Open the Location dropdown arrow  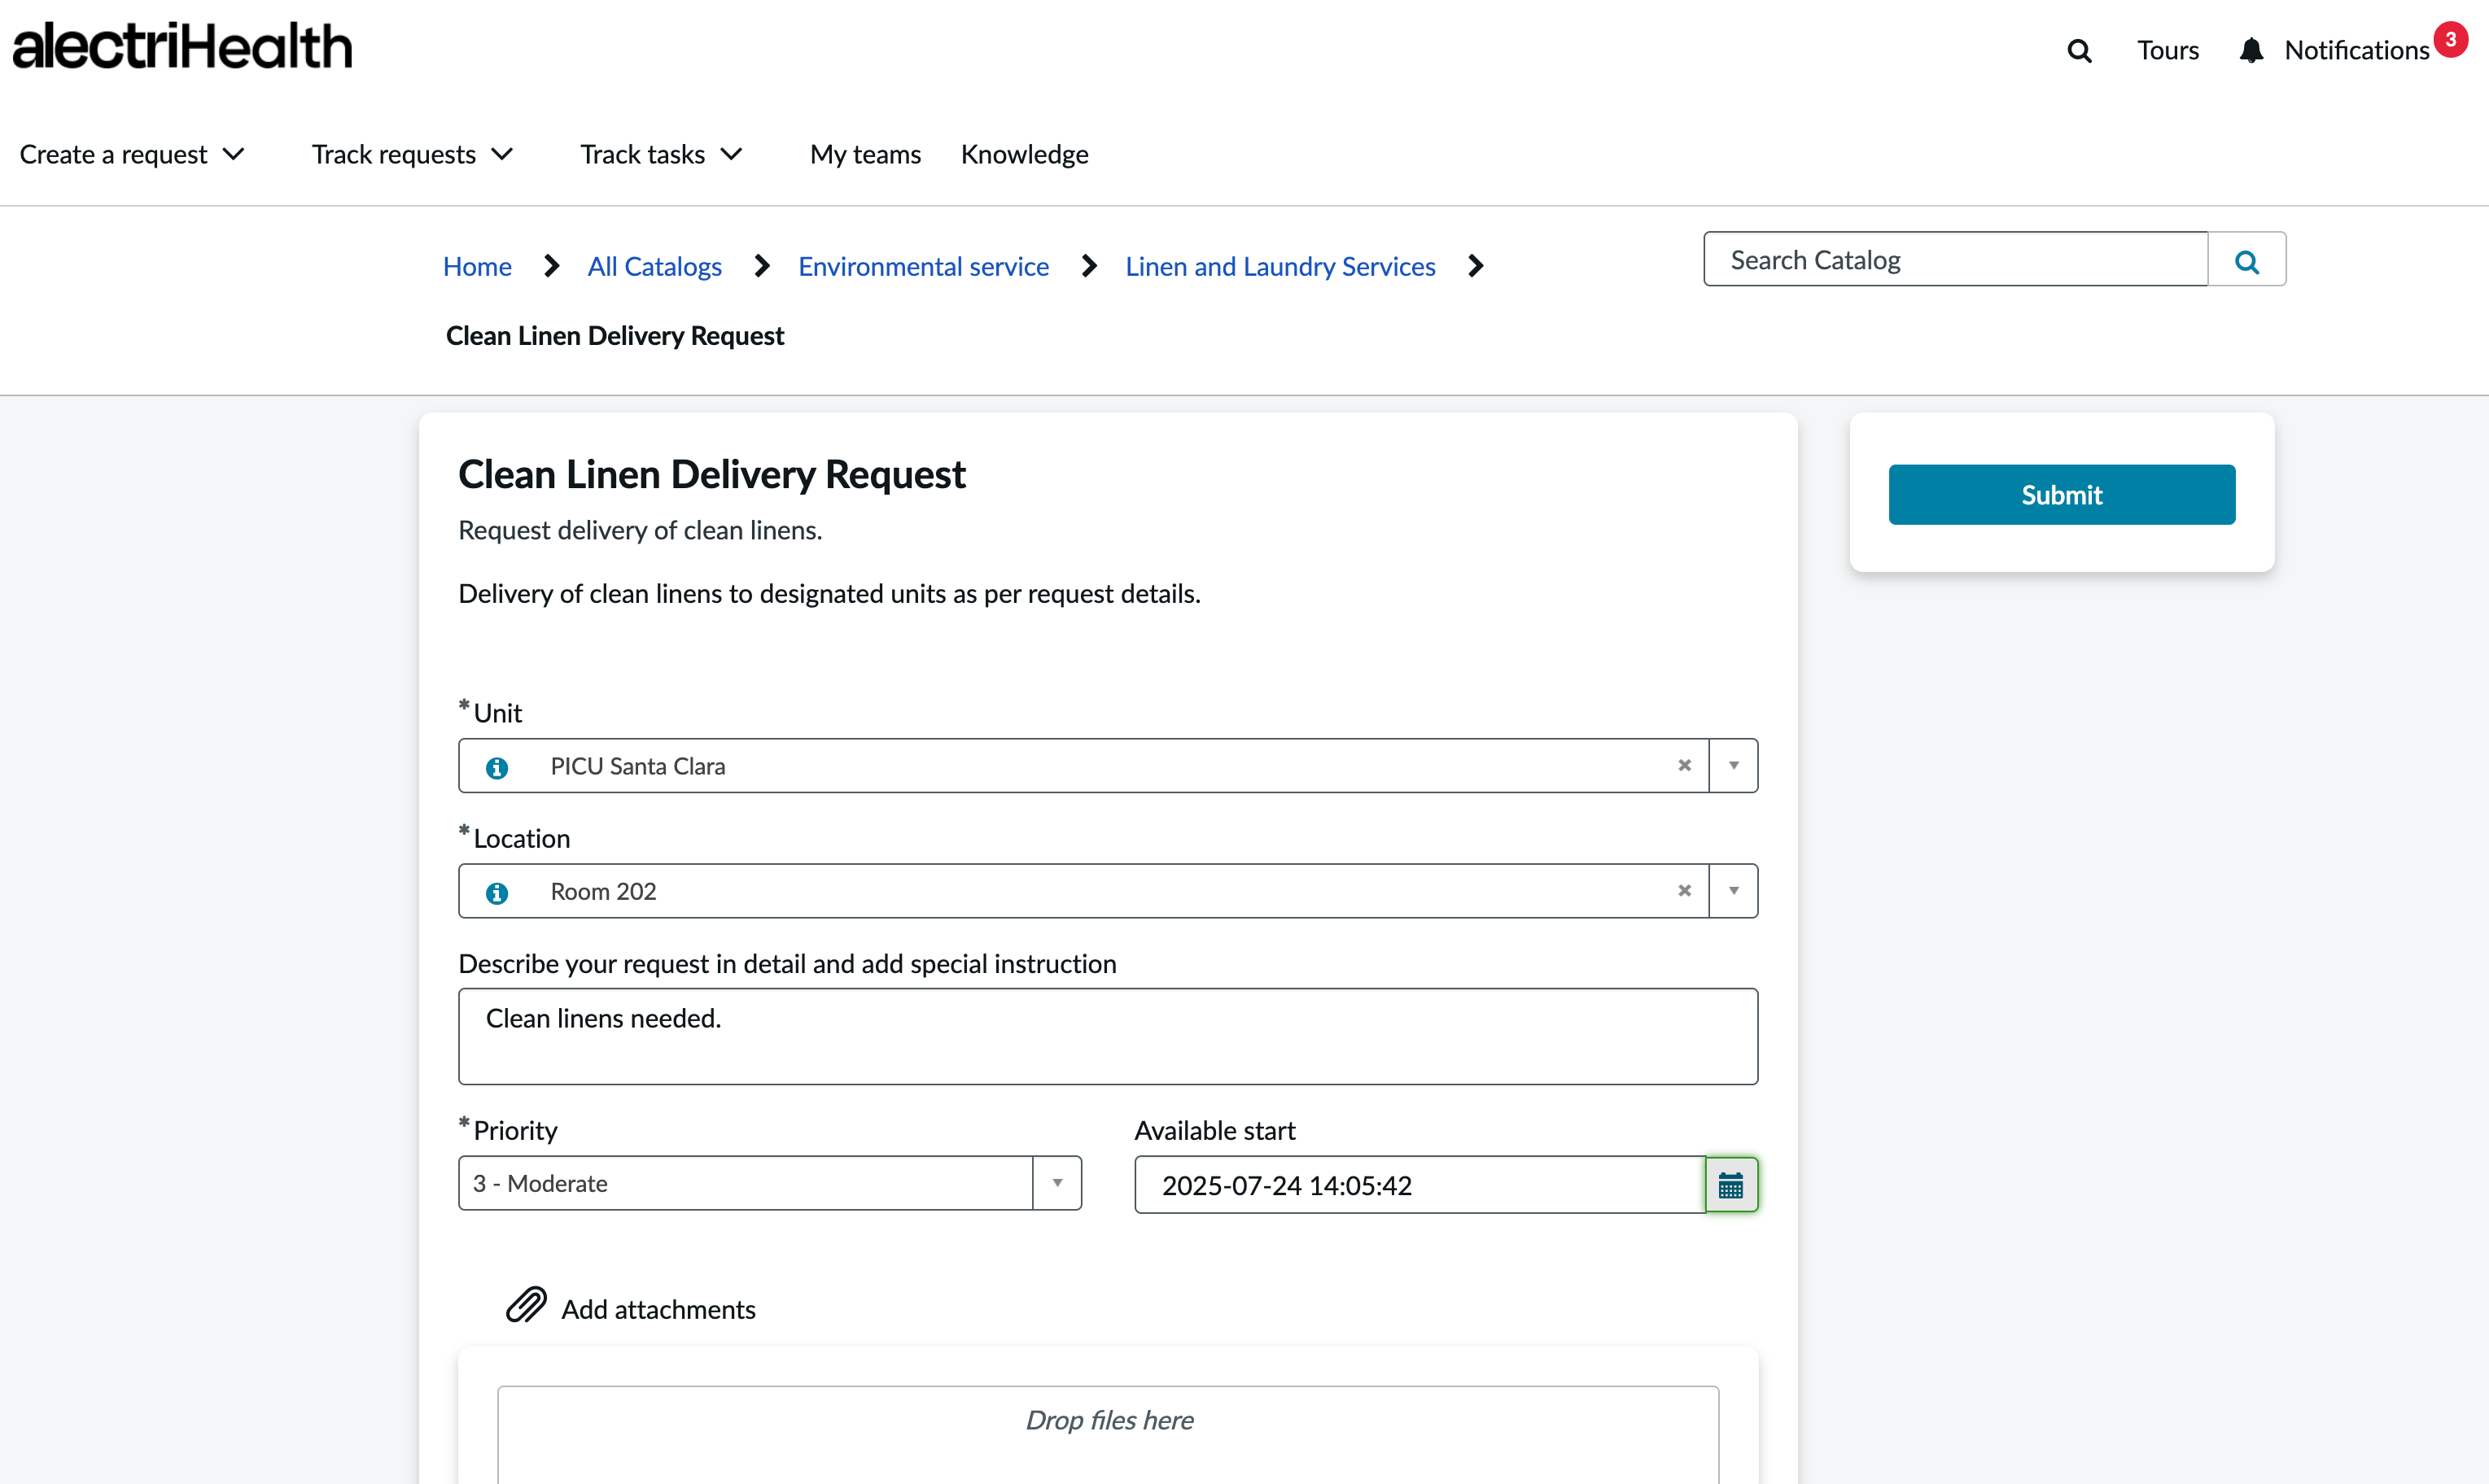pos(1734,890)
